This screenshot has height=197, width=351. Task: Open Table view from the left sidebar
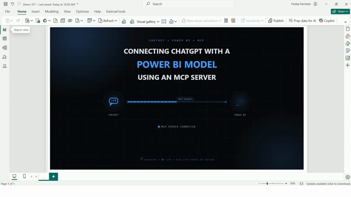(4, 39)
